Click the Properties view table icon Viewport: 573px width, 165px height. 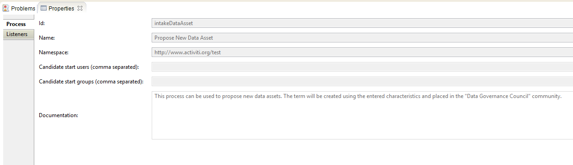tap(43, 8)
